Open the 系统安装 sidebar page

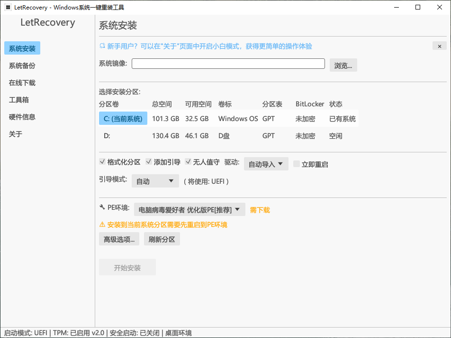[x=22, y=48]
